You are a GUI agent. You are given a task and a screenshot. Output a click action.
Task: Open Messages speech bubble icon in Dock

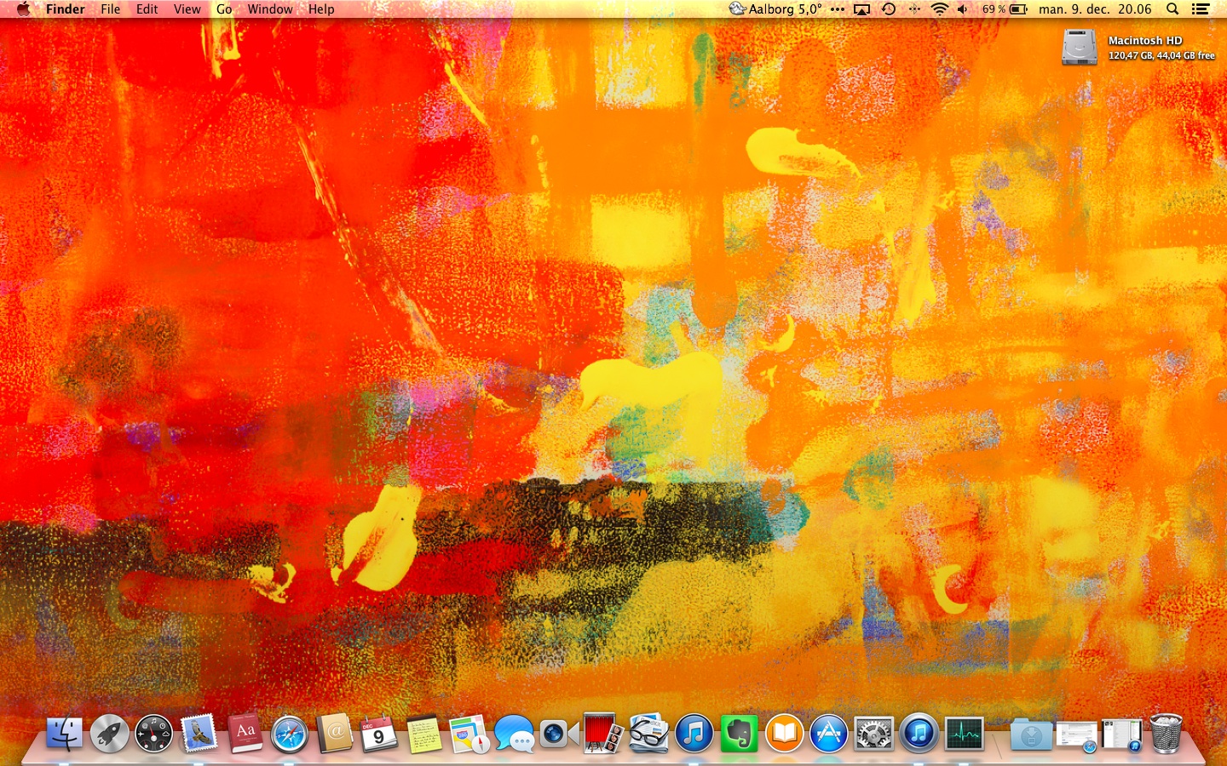[x=514, y=734]
